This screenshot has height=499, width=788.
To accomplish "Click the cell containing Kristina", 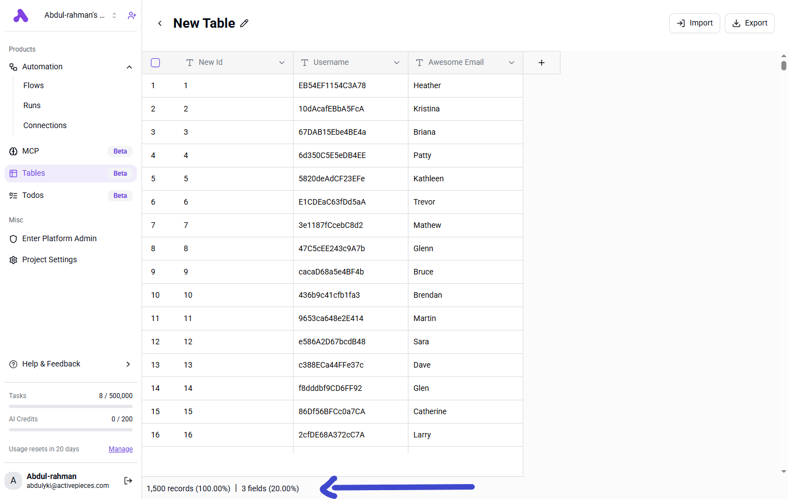I will 466,109.
